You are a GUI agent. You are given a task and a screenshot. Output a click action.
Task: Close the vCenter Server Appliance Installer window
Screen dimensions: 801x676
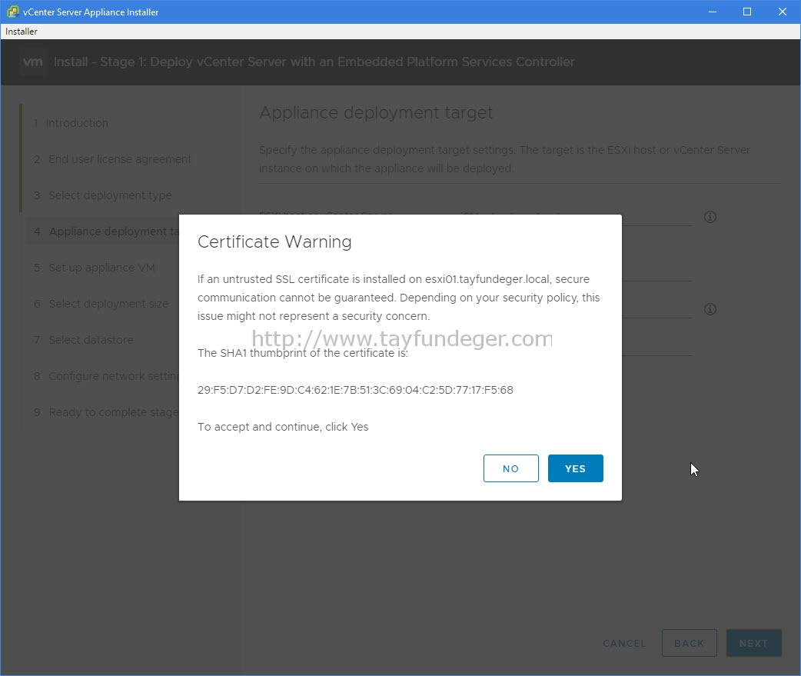(x=782, y=12)
